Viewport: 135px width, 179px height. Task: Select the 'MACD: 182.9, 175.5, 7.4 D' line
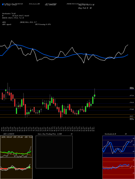13,18
